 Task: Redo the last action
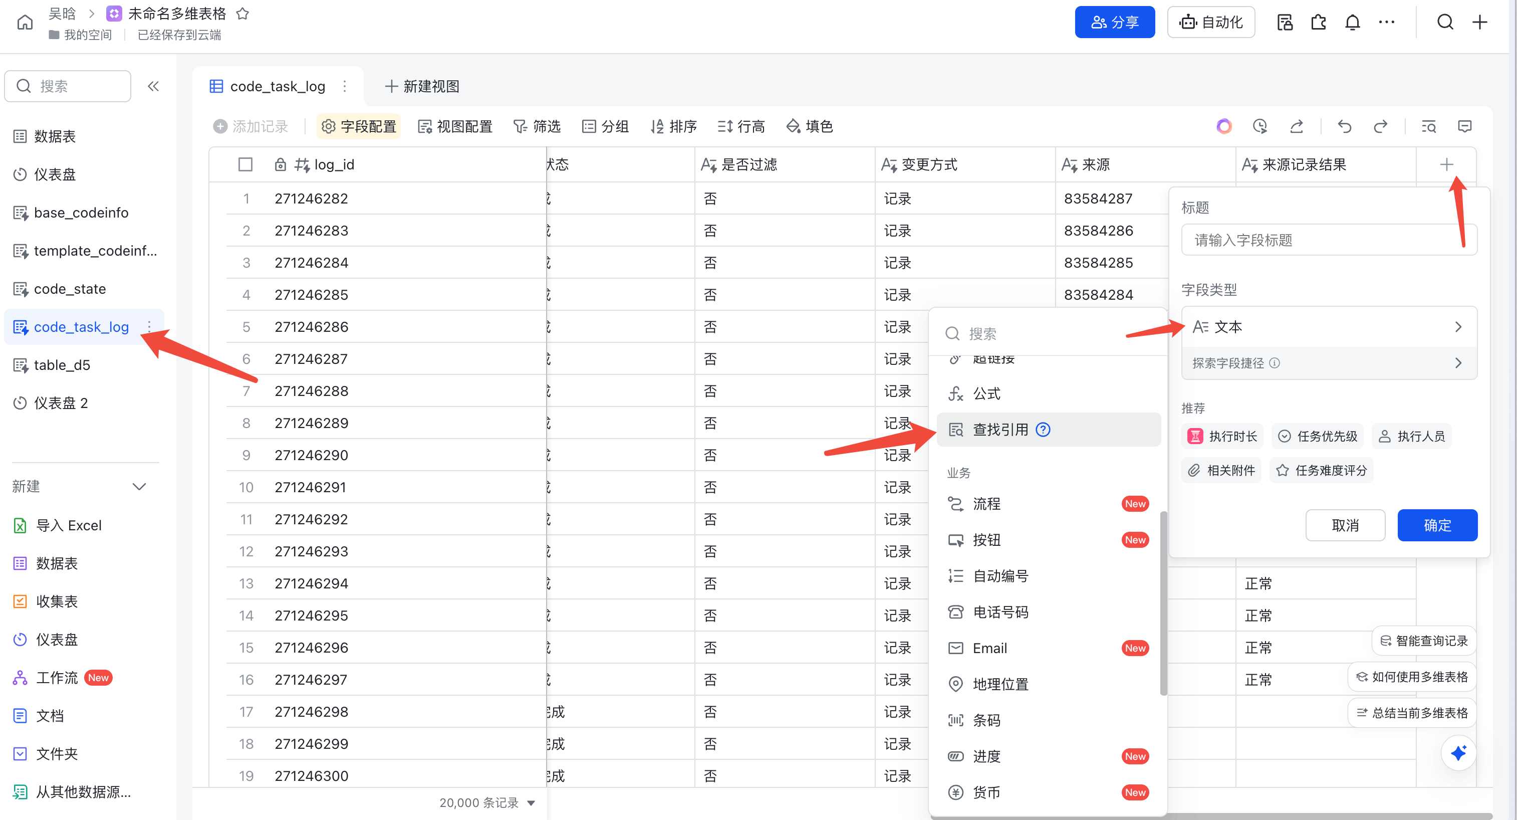point(1380,126)
